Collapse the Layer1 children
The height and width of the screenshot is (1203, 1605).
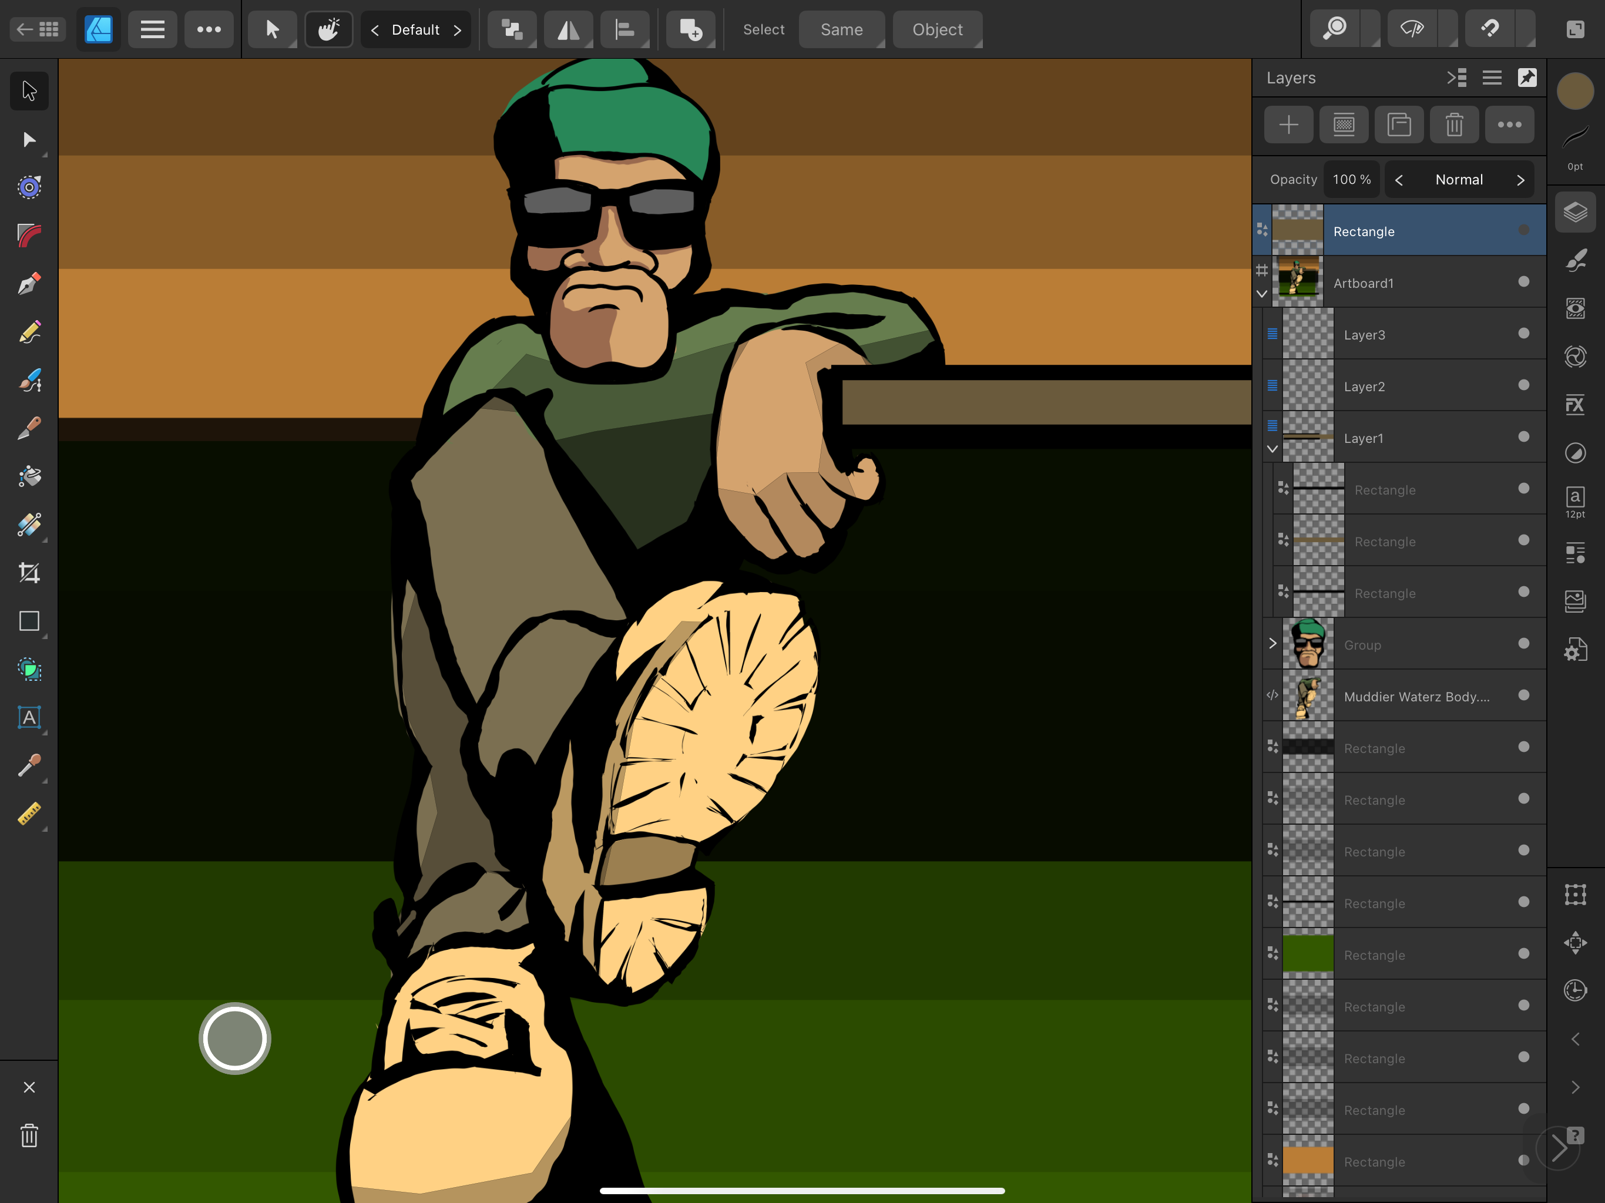click(1272, 449)
